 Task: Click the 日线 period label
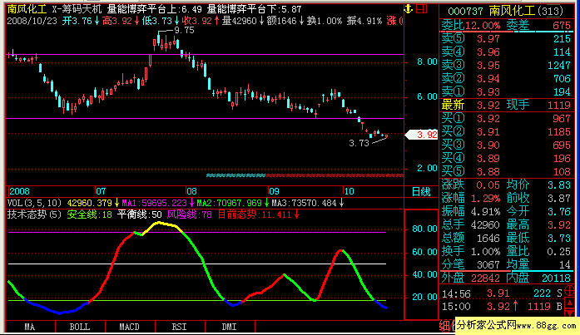point(421,192)
